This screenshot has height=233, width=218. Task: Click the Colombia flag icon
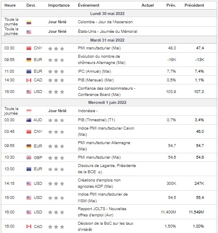(x=29, y=22)
